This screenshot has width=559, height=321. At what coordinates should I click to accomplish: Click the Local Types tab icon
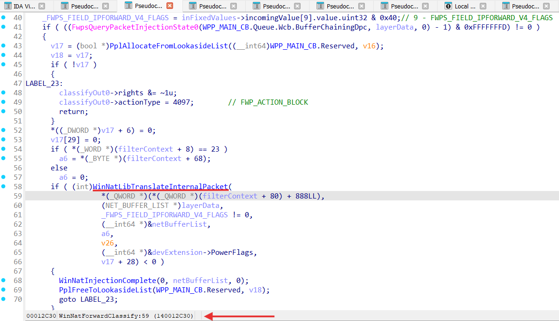(448, 6)
